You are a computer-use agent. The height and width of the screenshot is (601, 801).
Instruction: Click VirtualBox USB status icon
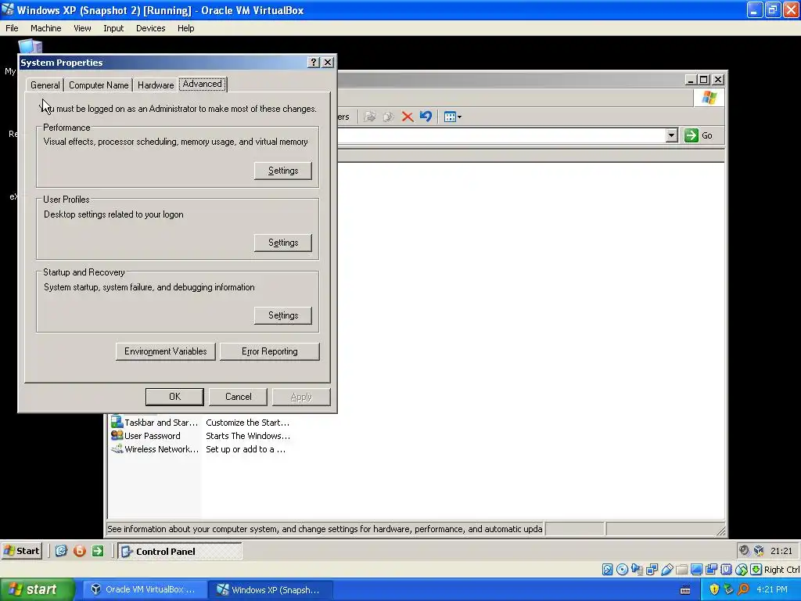coord(666,570)
